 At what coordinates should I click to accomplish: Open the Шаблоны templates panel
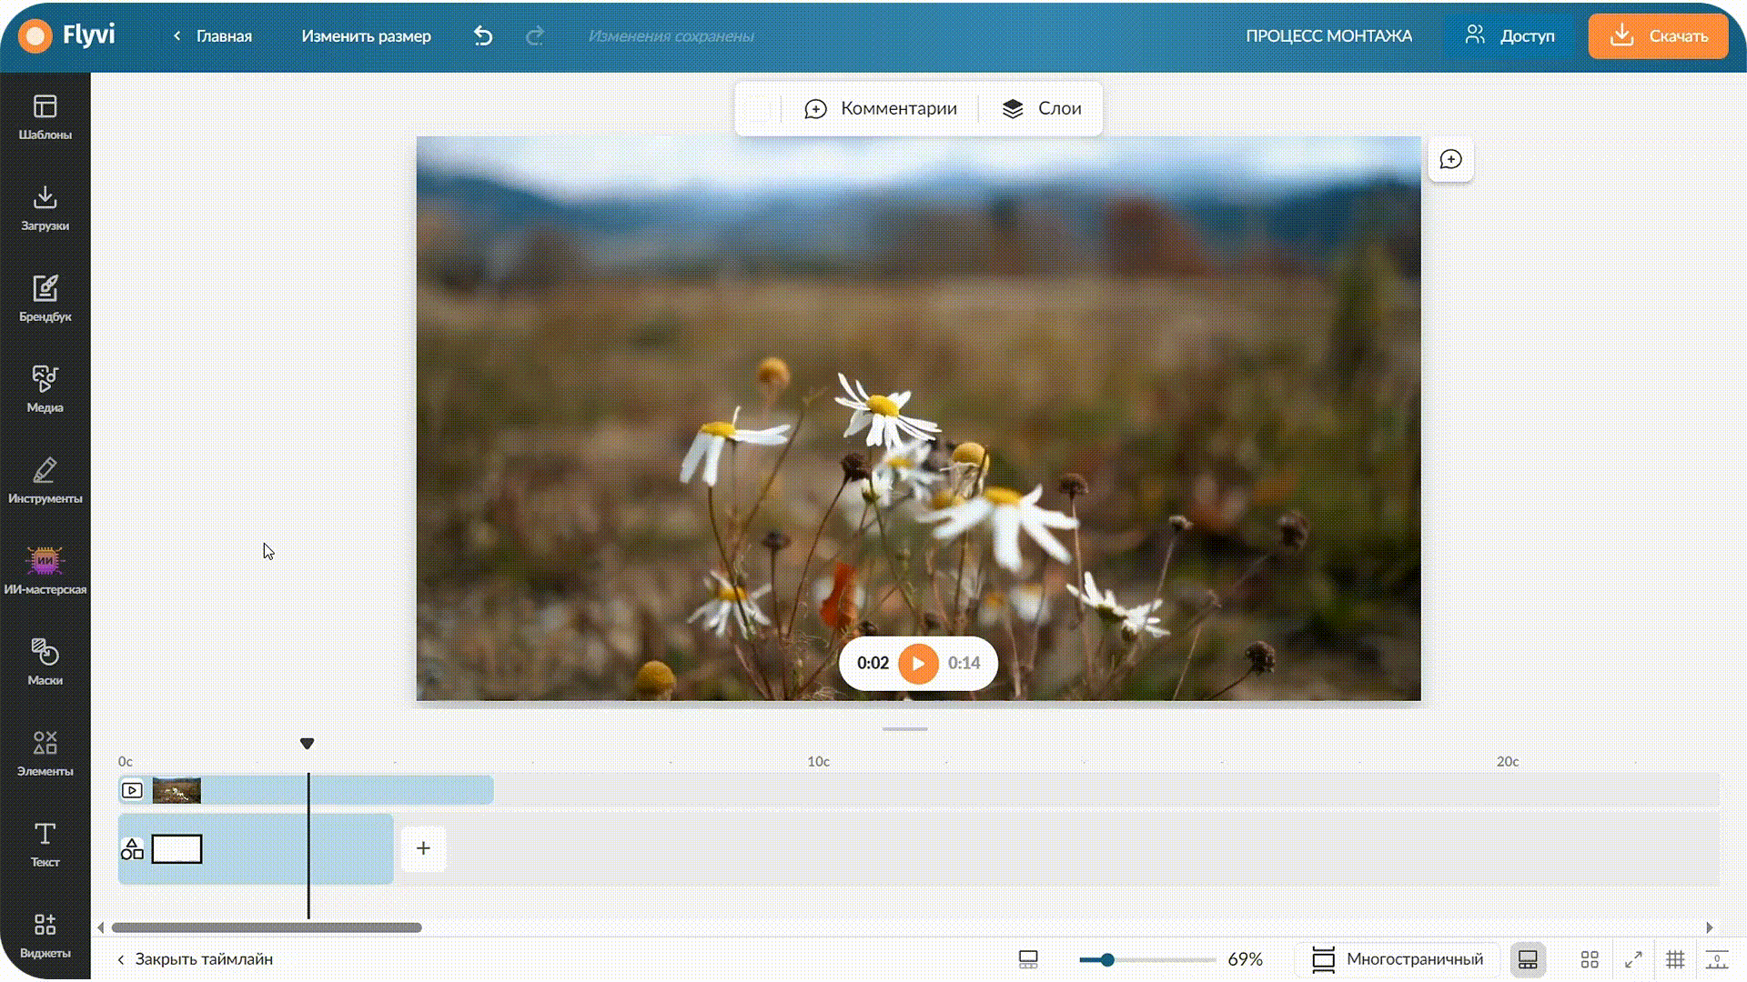click(45, 117)
